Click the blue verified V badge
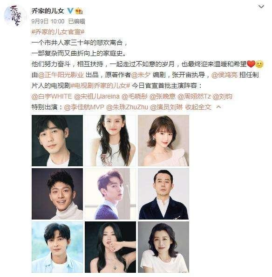Viewport: 272px width, 277px height. (x=70, y=11)
